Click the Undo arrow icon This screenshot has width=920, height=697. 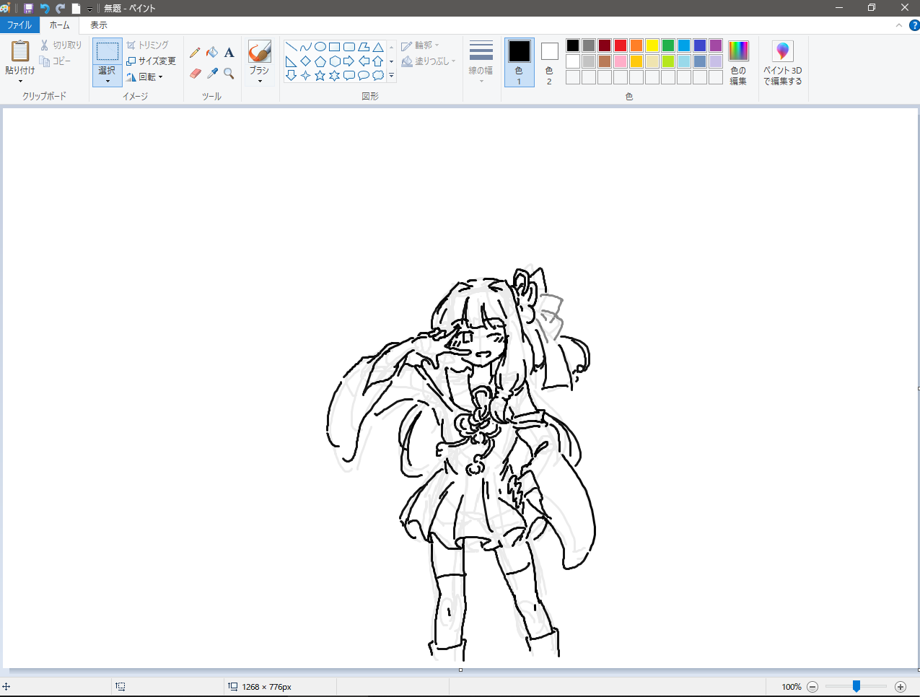tap(45, 9)
